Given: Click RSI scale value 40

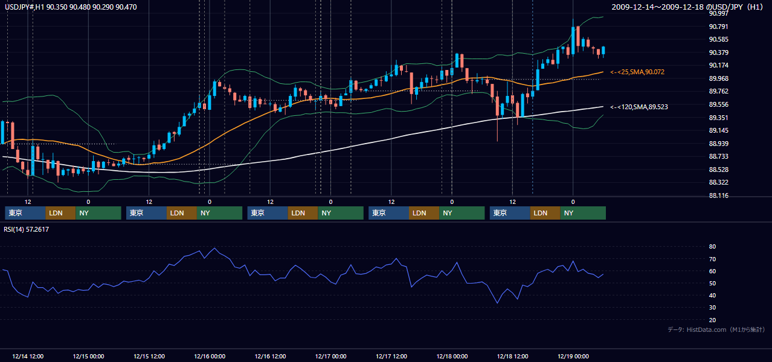Looking at the screenshot, I should click(712, 295).
